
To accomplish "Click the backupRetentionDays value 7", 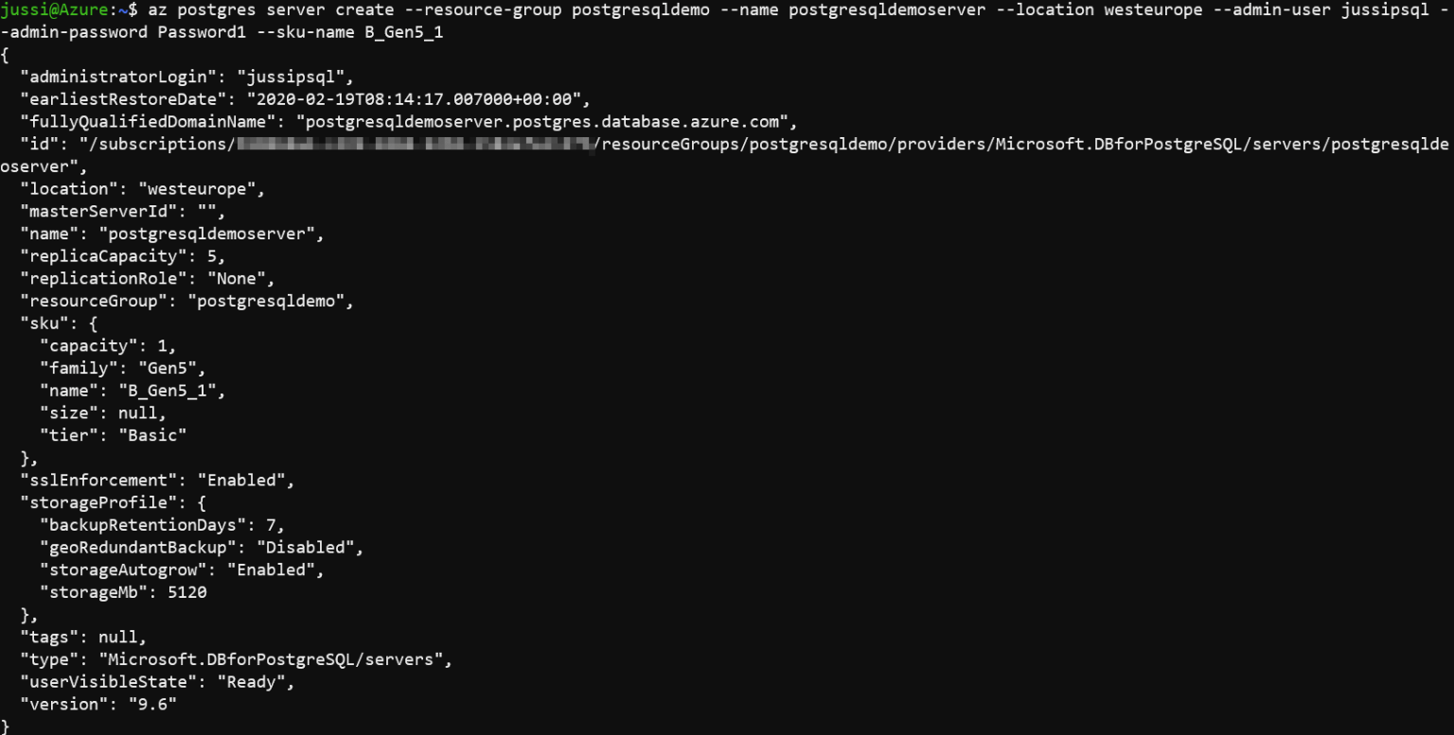I will point(271,526).
